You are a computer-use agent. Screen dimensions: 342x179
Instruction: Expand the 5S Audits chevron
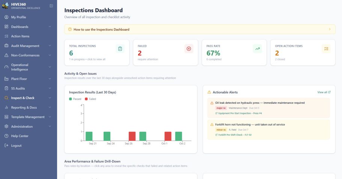coord(50,88)
